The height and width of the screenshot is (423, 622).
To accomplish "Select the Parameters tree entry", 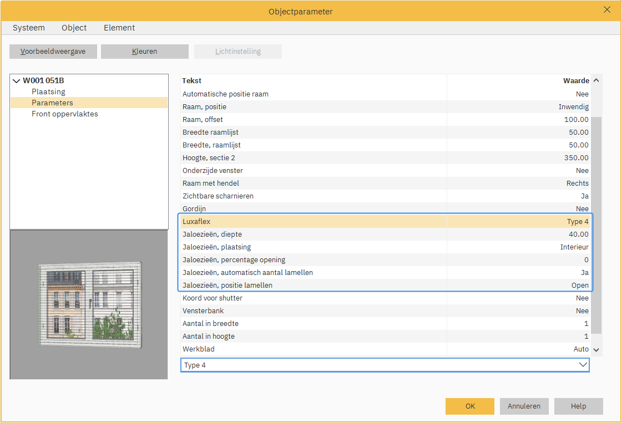I will click(x=52, y=103).
